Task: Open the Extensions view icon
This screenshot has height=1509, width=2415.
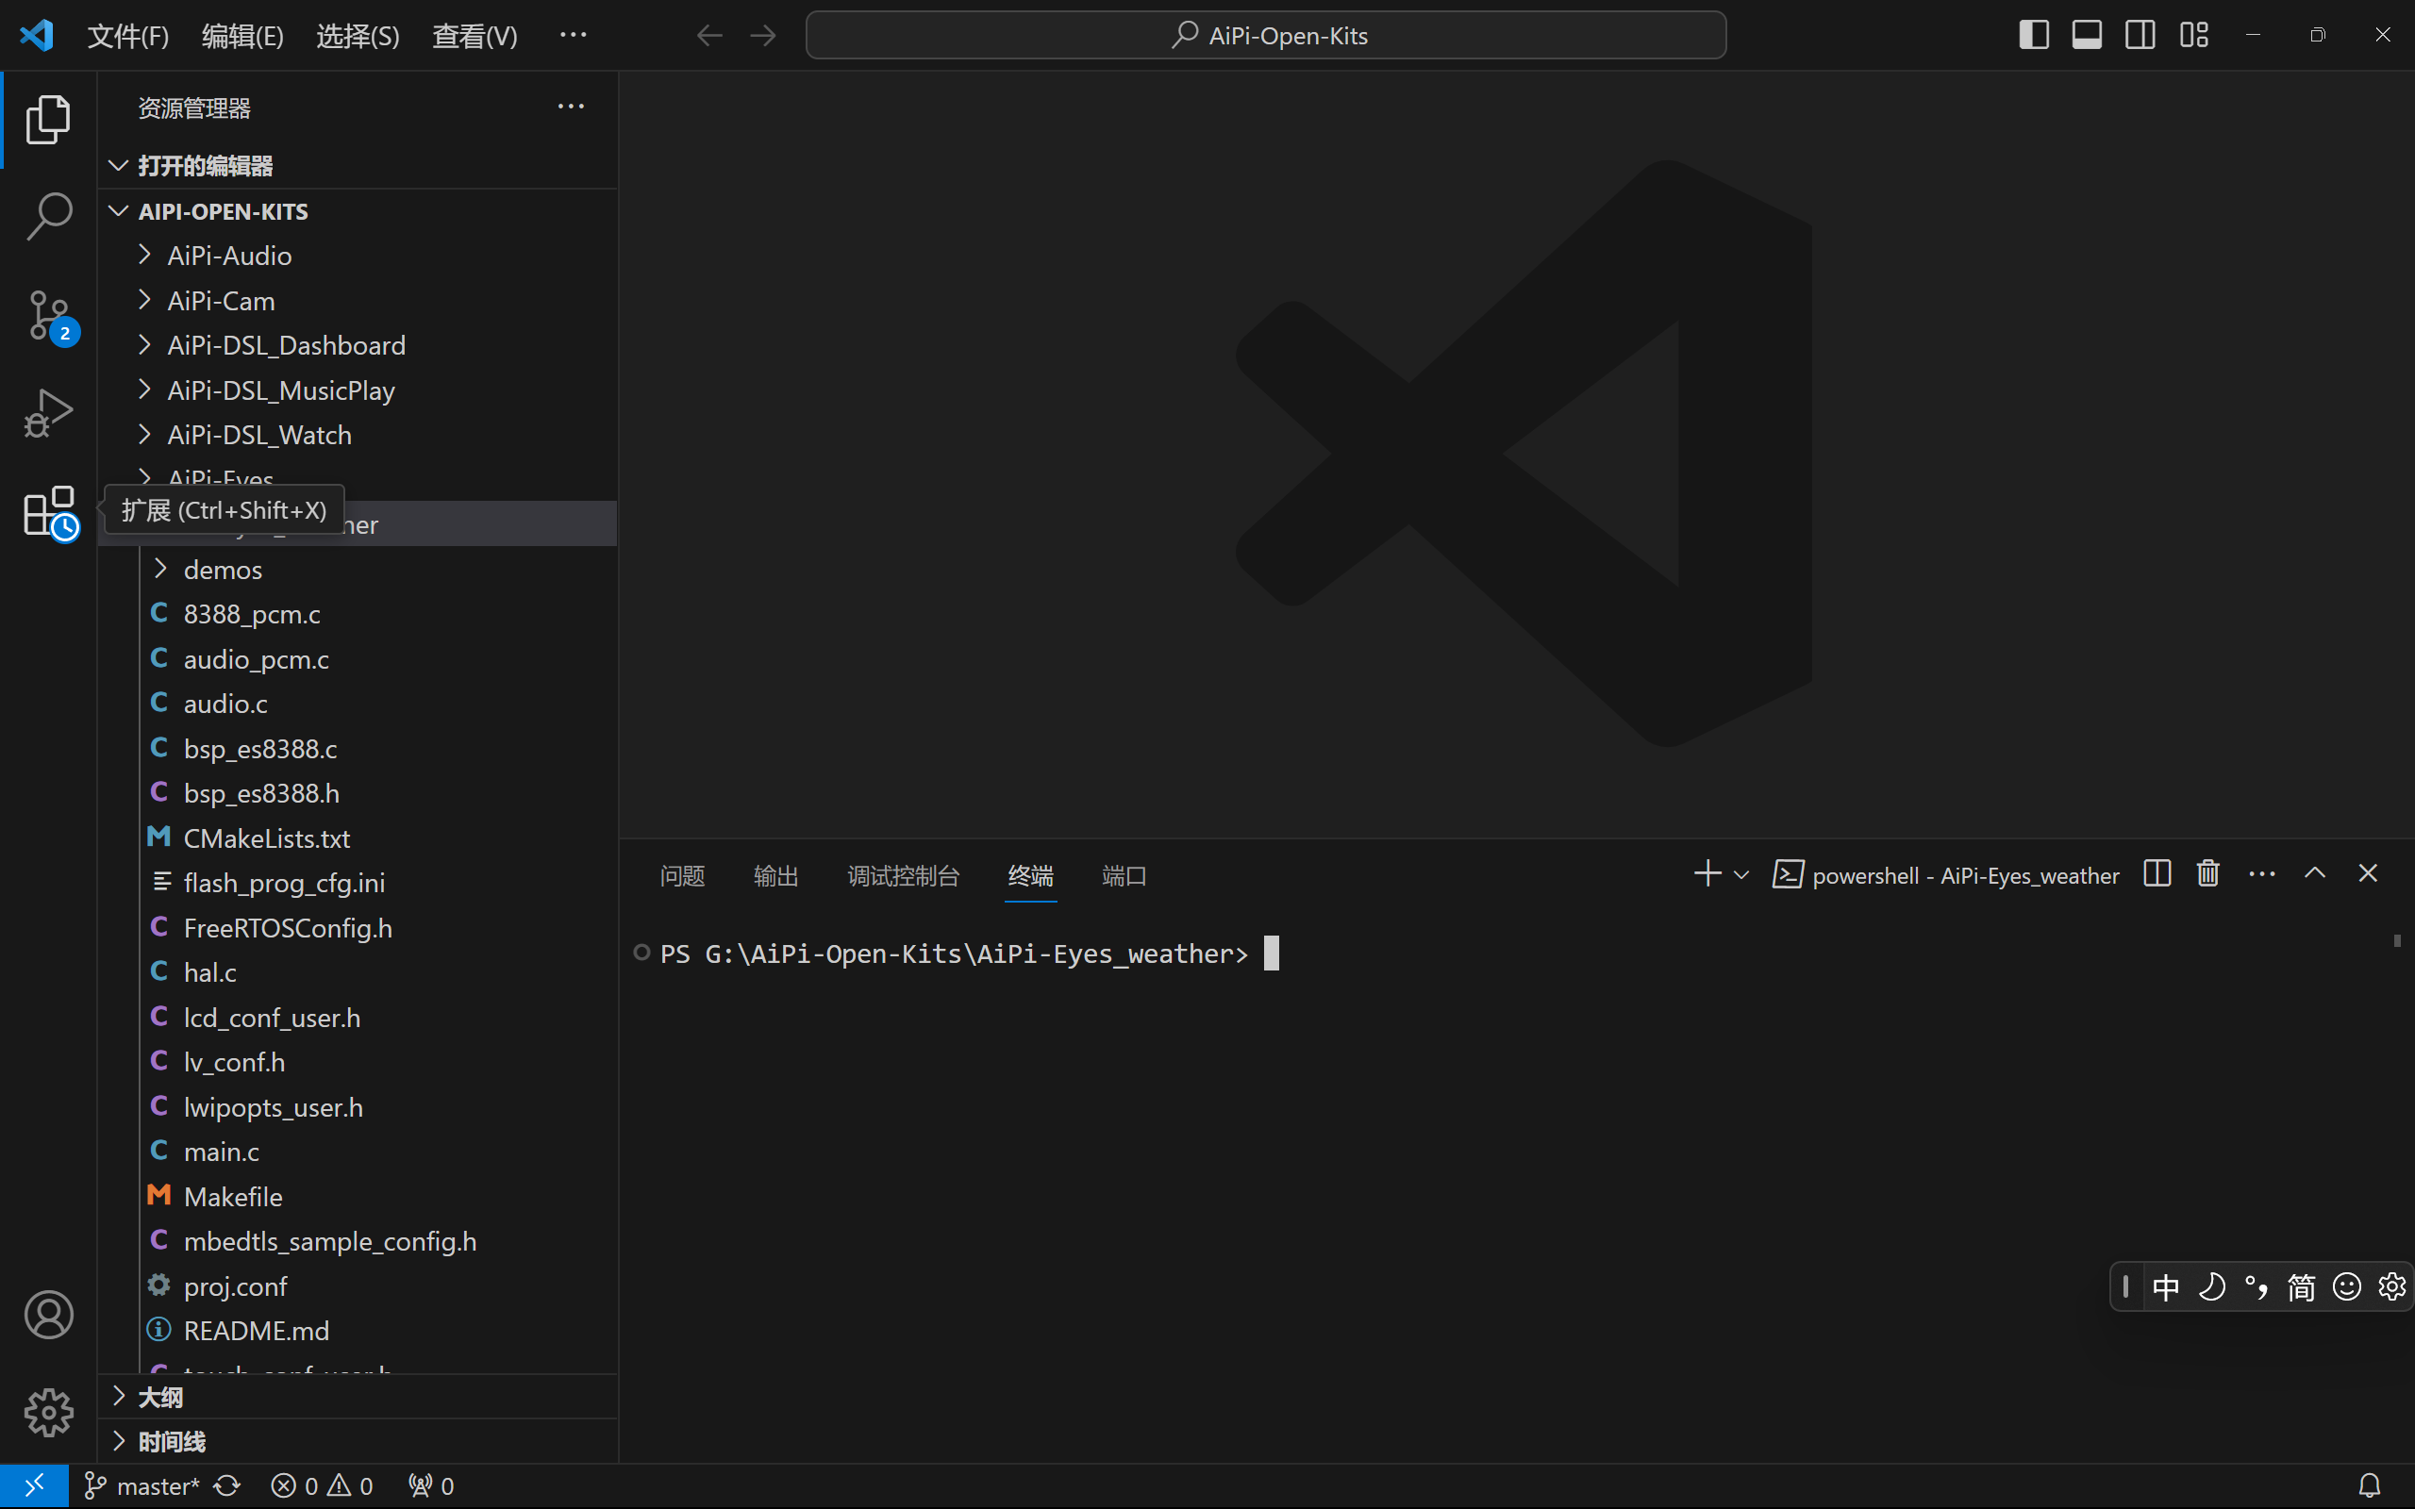Action: pyautogui.click(x=50, y=513)
